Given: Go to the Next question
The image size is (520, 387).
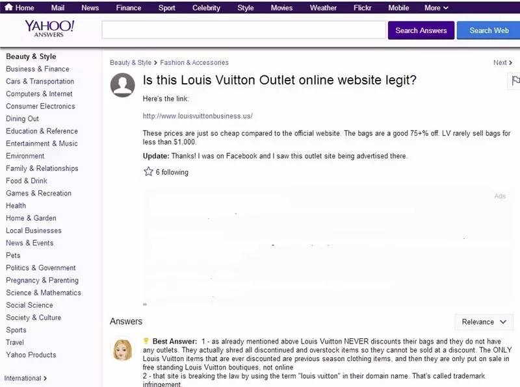Looking at the screenshot, I should [x=502, y=62].
